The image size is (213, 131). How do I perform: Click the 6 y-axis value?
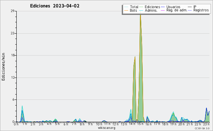(x=13, y=99)
